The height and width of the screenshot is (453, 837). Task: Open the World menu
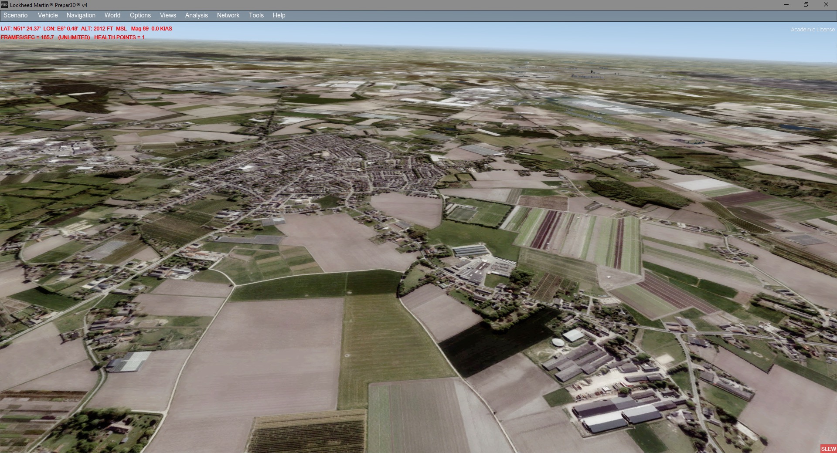pyautogui.click(x=112, y=15)
